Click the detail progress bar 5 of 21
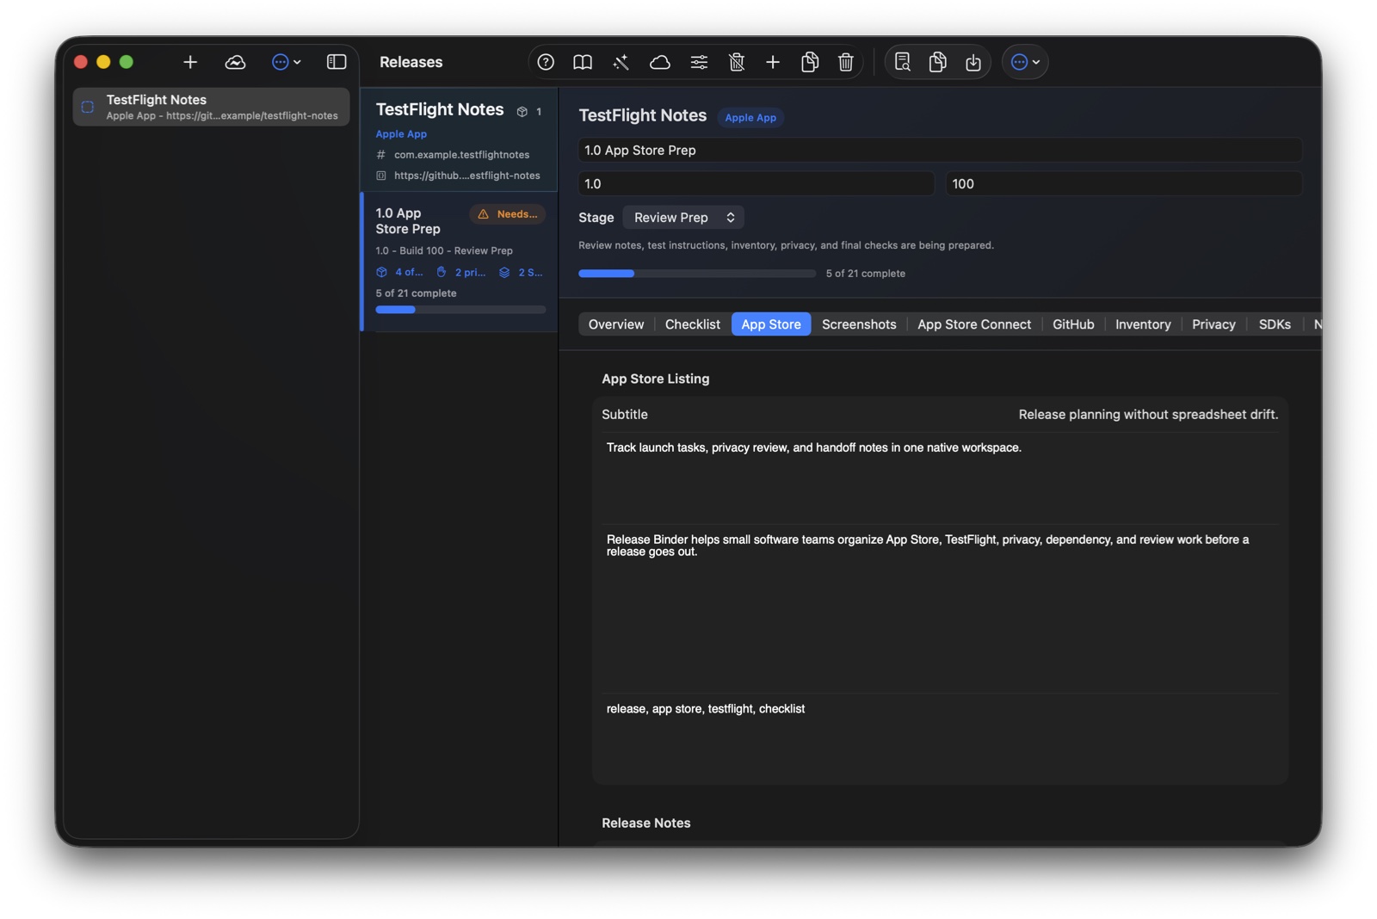 [697, 274]
